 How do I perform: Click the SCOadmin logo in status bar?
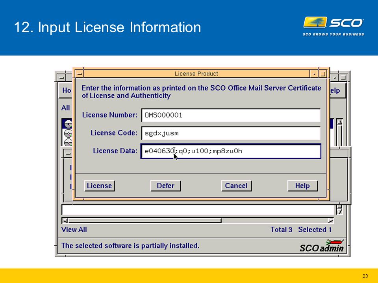pos(322,246)
